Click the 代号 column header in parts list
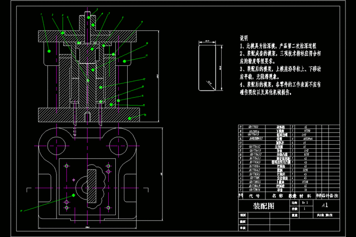The height and width of the screenshot is (237, 356). (254, 195)
